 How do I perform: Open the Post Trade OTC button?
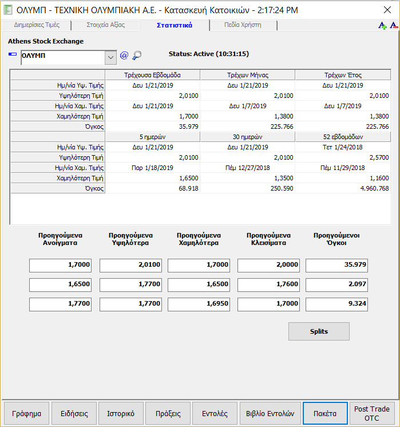pyautogui.click(x=372, y=413)
